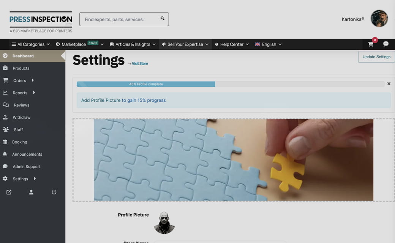Image resolution: width=395 pixels, height=243 pixels.
Task: Click the Update Settings button
Action: pyautogui.click(x=376, y=57)
